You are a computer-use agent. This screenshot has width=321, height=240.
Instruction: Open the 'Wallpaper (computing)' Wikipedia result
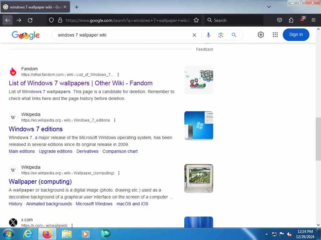(40, 182)
